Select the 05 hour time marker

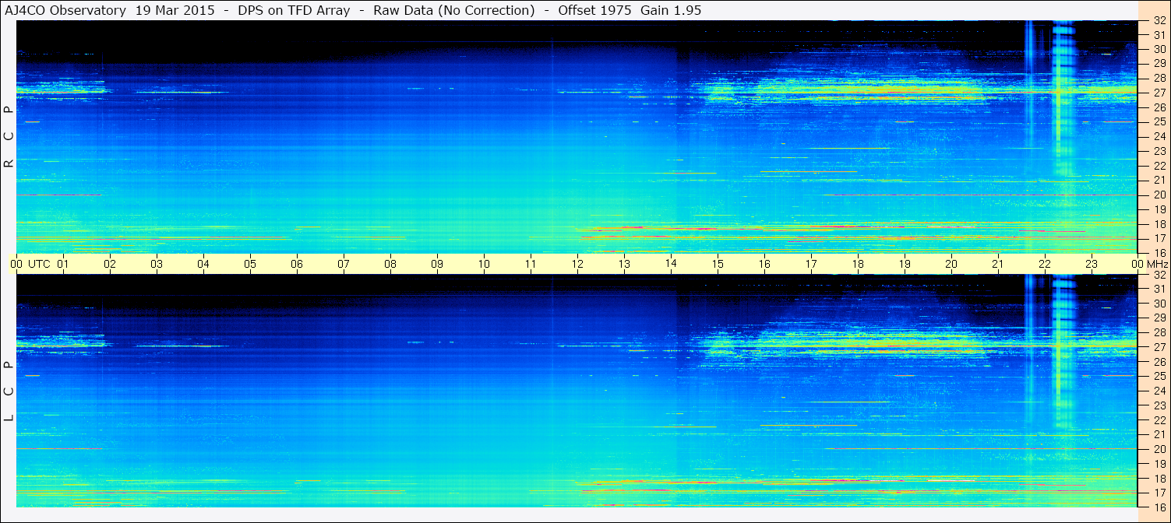coord(250,264)
